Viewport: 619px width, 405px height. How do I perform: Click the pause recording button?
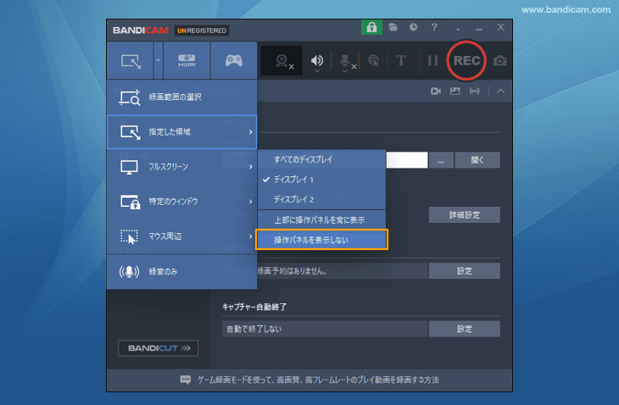point(432,61)
